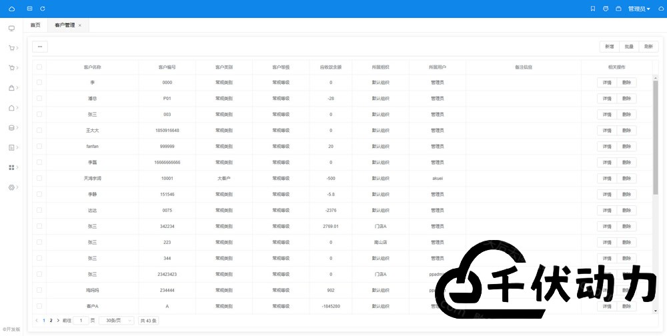Click the page number jump input field
Image resolution: width=667 pixels, height=336 pixels.
point(81,321)
